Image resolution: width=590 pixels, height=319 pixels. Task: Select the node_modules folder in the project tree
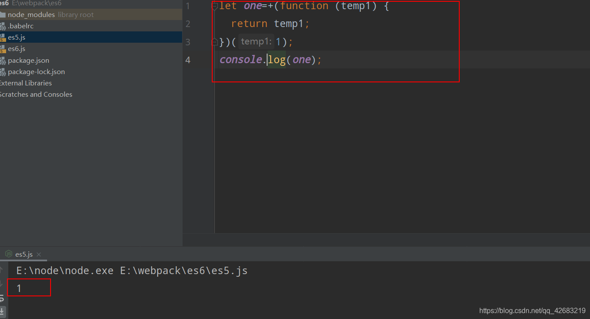(x=91, y=14)
